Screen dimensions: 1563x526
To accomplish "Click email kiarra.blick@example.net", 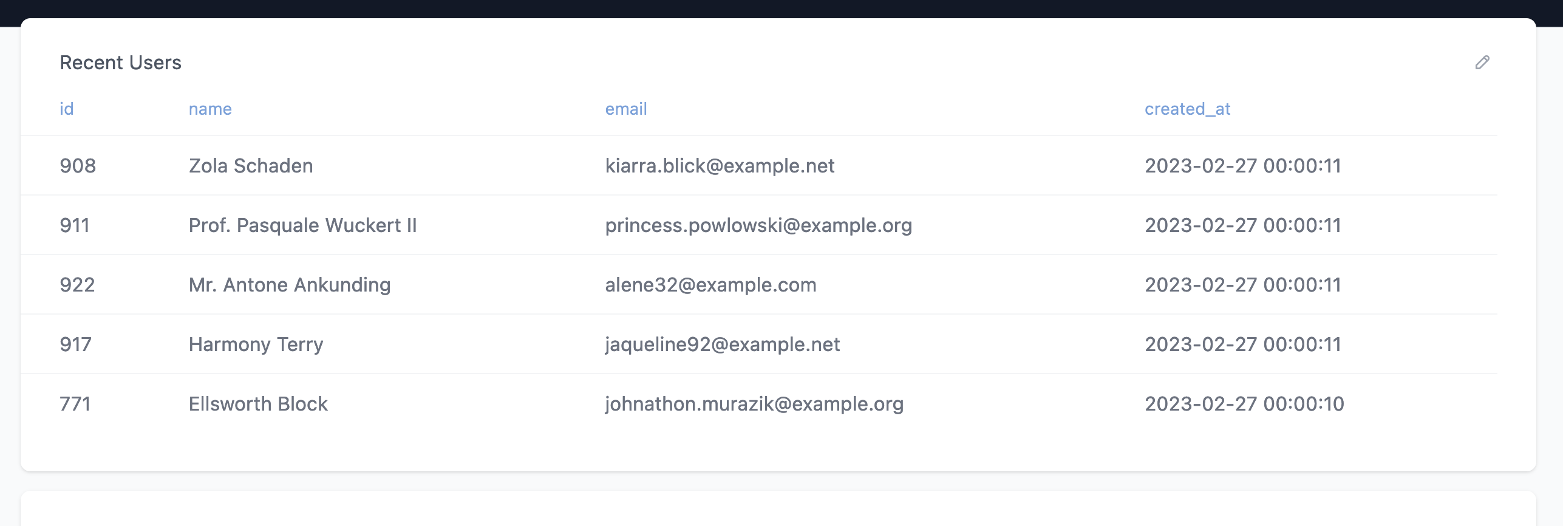I will 720,166.
